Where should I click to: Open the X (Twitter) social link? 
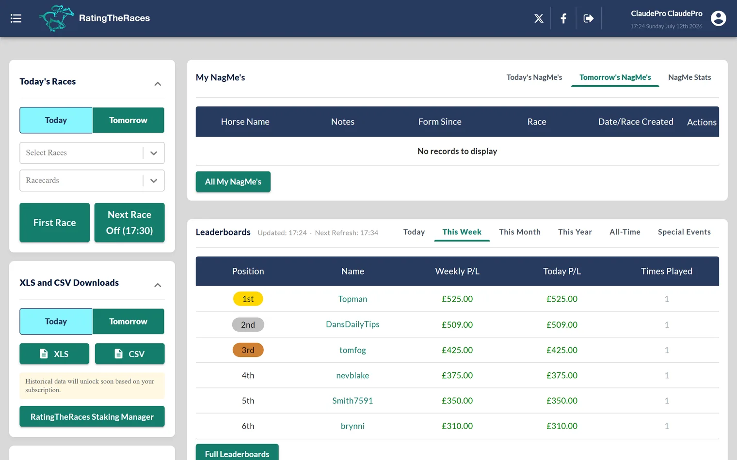(x=539, y=18)
